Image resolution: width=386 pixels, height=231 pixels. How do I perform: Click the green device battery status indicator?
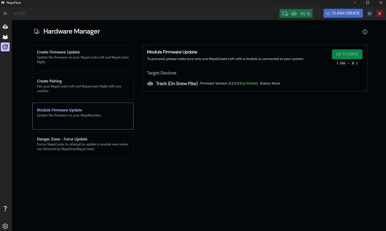coord(296,13)
